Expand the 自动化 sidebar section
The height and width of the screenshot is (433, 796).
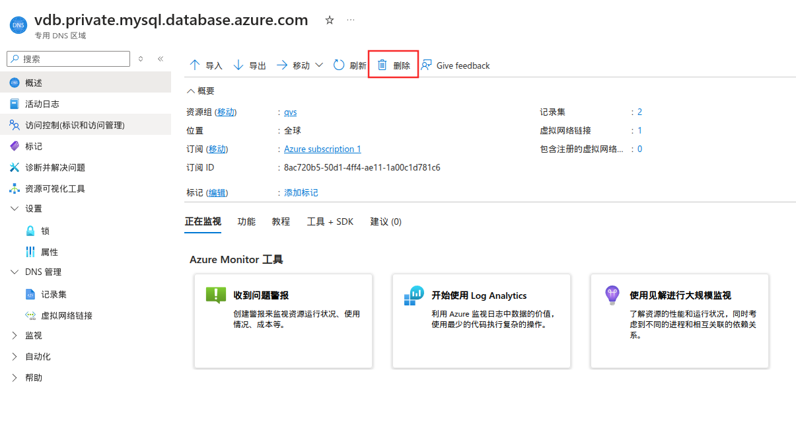(x=15, y=356)
